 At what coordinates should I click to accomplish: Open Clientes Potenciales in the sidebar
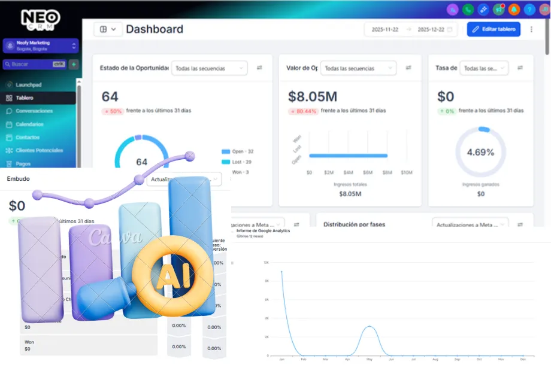pos(38,150)
